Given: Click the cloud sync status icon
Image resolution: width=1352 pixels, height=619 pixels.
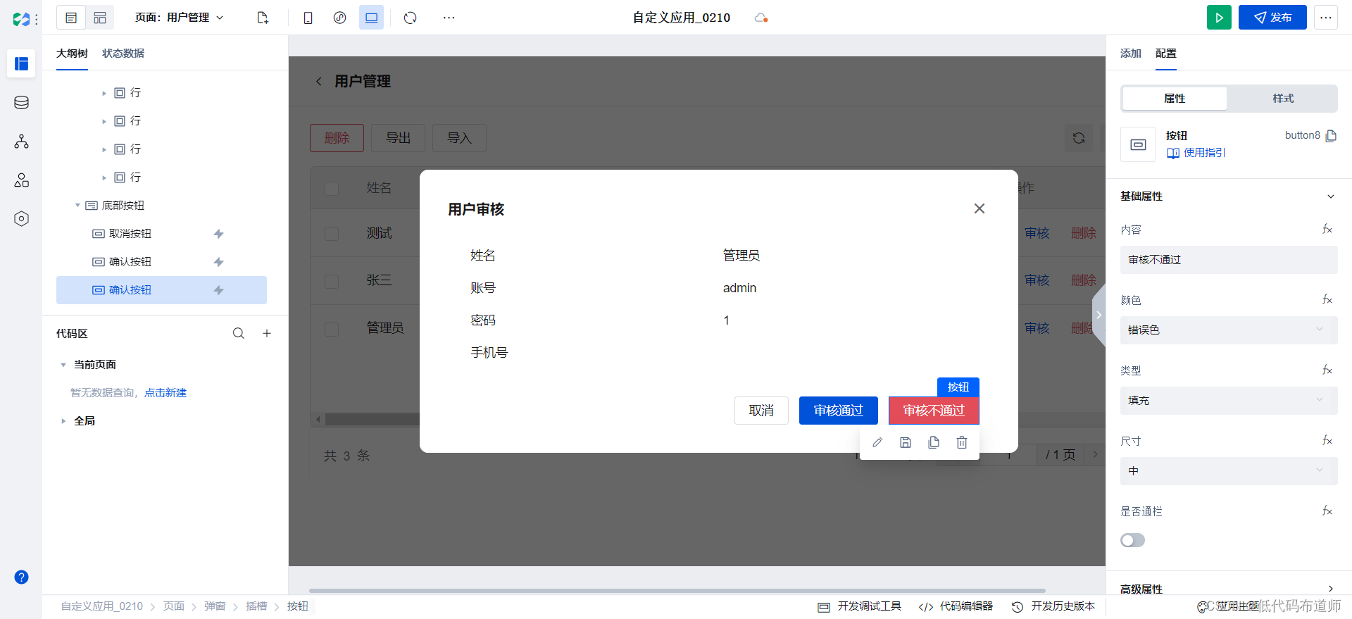Looking at the screenshot, I should [x=760, y=18].
